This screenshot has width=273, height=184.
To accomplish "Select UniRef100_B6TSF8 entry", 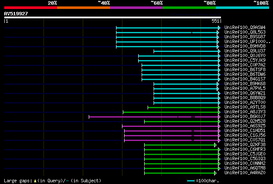I will tap(245, 70).
